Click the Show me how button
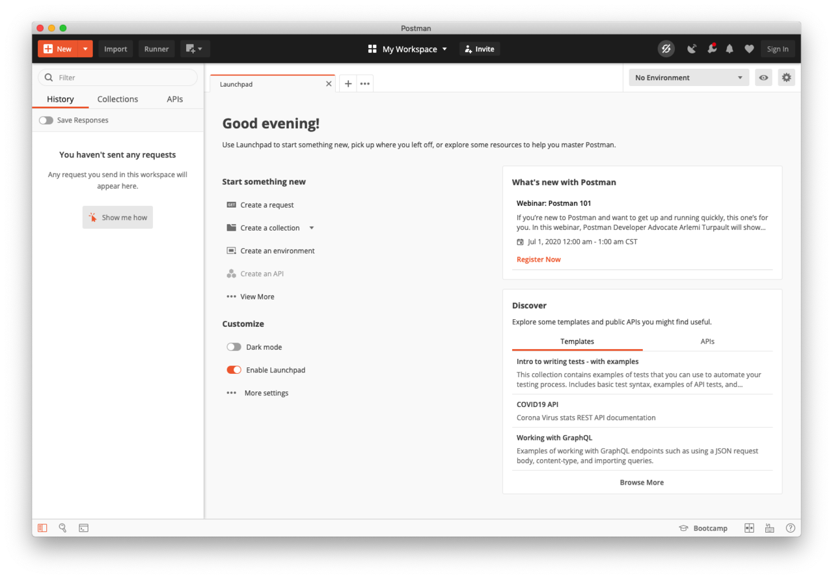 pos(118,218)
